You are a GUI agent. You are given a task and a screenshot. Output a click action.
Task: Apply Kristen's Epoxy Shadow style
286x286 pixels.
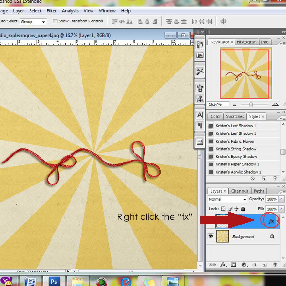coord(244,156)
